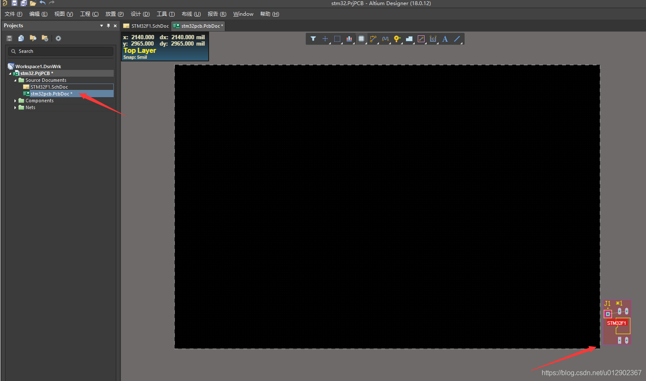Pick the place dimension tool

click(x=433, y=39)
